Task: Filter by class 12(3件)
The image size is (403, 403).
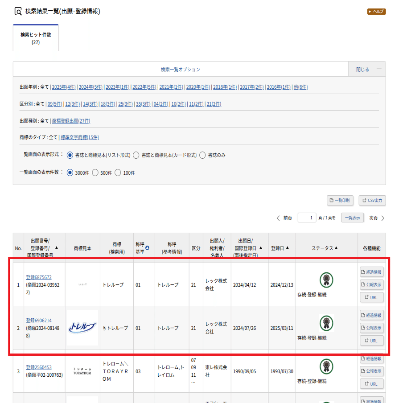Action: pyautogui.click(x=73, y=104)
